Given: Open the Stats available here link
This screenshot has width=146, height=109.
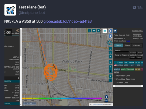Looking at the screenshot, I should coord(128,41).
